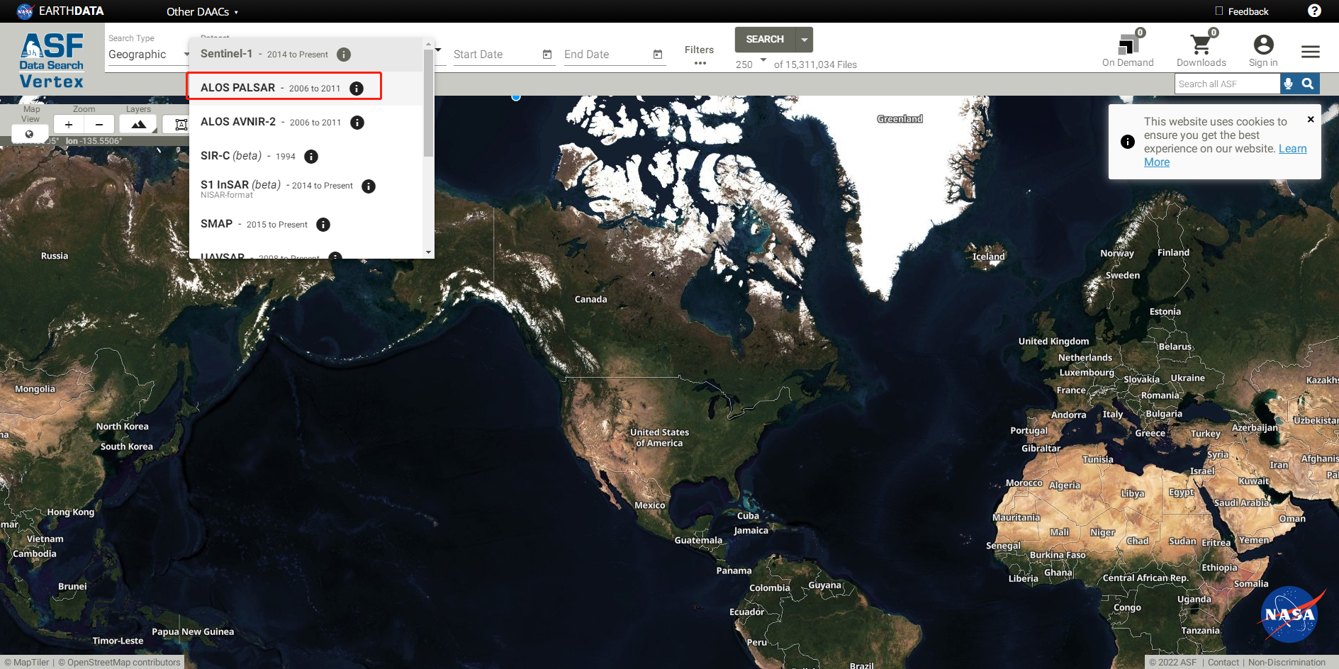Zoom in on the map
This screenshot has height=669, width=1339.
69,125
